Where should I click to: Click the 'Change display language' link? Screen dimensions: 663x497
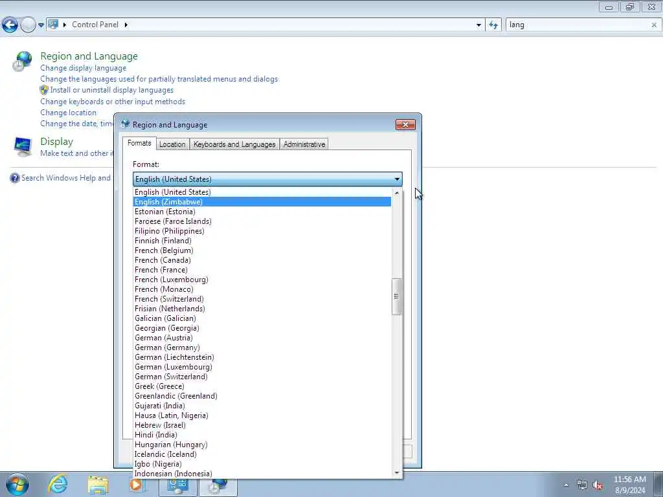coord(84,68)
